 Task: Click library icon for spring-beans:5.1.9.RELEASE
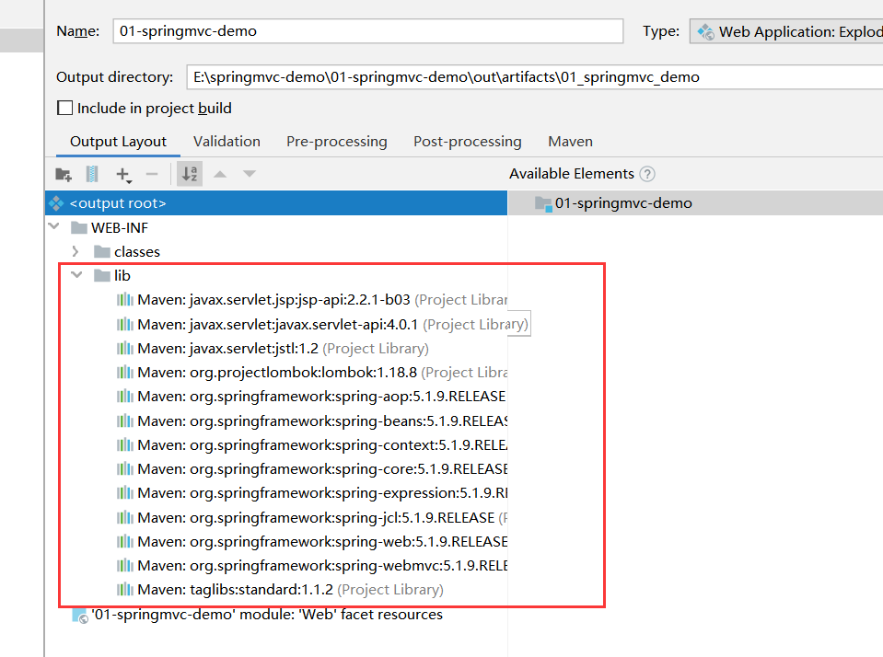coord(125,421)
